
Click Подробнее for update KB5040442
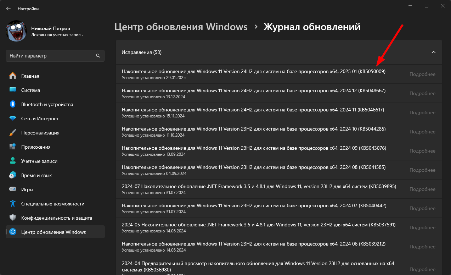pyautogui.click(x=422, y=208)
